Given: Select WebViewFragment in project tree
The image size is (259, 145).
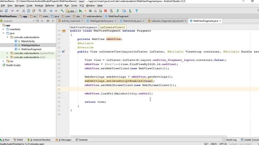Looking at the screenshot, I should 31,49.
